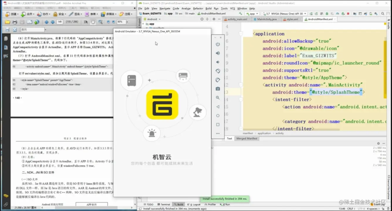392x211 pixels.
Task: Go to previous page in Acrobat
Action: coord(46,22)
